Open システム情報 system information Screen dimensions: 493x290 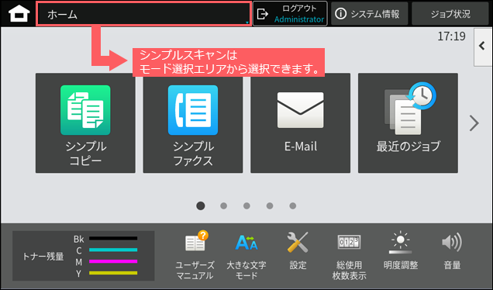coord(369,14)
